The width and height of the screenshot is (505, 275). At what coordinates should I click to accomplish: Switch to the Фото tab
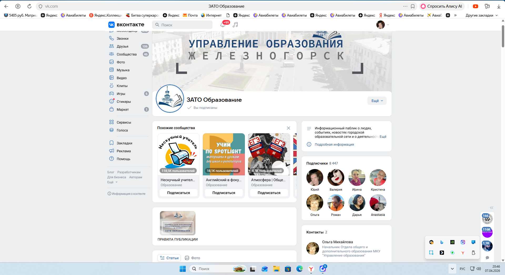point(193,258)
